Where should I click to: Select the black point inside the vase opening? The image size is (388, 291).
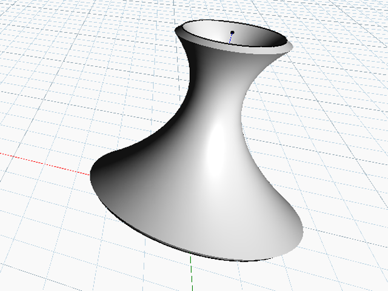[x=232, y=32]
